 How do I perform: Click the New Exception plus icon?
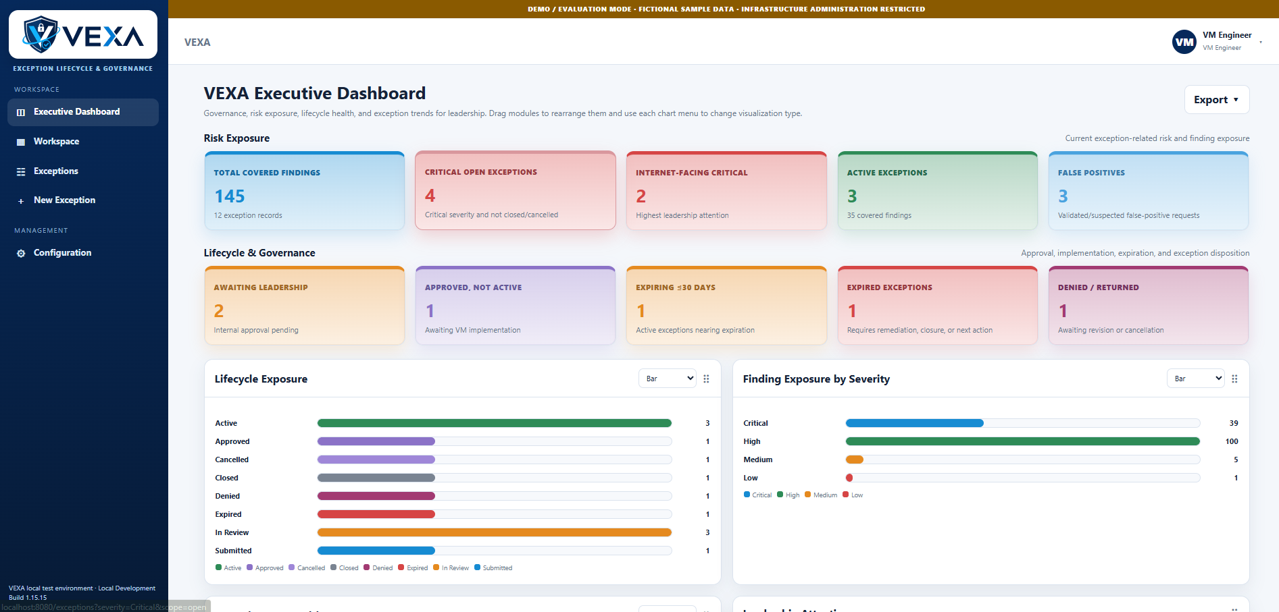click(x=21, y=200)
